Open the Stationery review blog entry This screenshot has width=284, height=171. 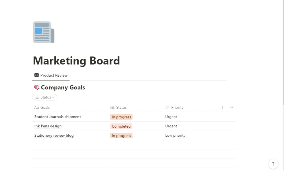point(54,136)
